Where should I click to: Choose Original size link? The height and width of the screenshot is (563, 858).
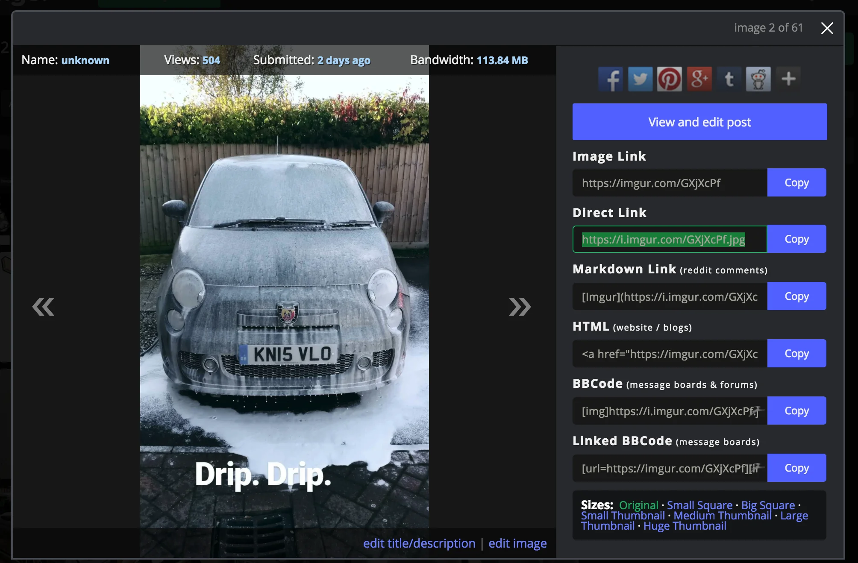click(638, 505)
